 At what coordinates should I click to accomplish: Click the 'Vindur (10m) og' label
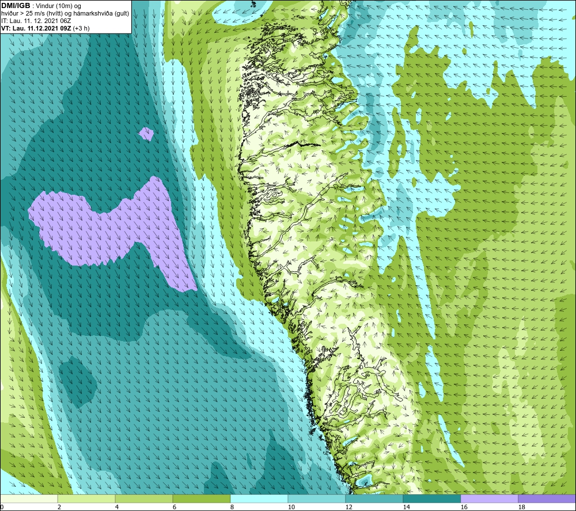58,6
